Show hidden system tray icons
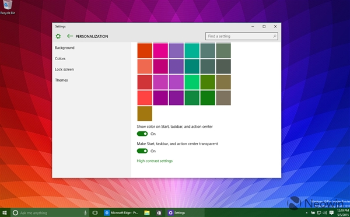Screen dimensions: 350x217 (x=306, y=213)
